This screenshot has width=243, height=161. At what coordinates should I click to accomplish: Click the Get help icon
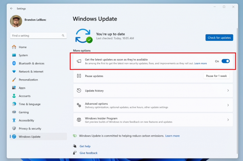(x=75, y=146)
